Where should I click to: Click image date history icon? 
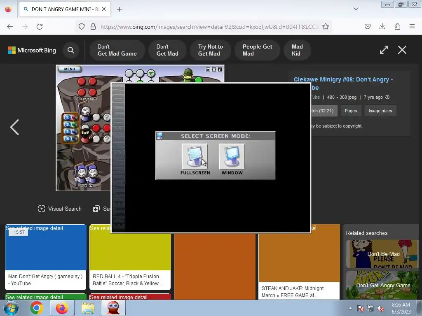tap(387, 97)
